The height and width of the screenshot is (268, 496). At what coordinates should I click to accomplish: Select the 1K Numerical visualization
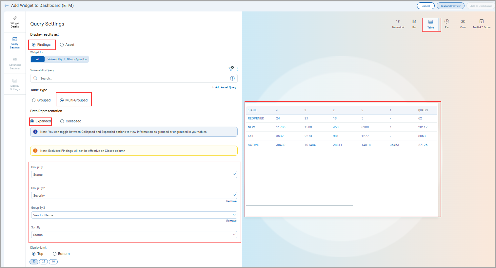pos(398,24)
